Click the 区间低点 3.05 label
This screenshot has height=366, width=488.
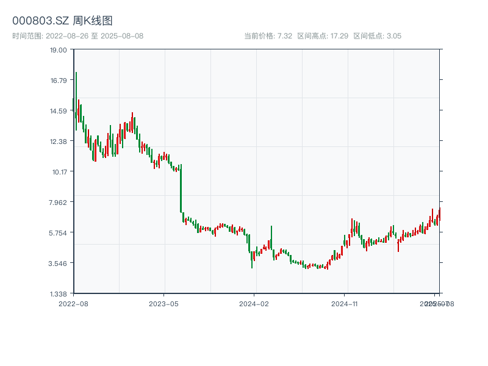[x=377, y=35]
